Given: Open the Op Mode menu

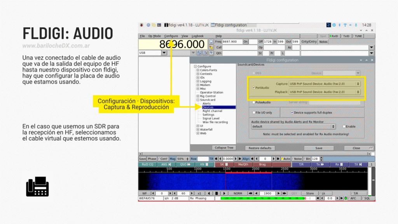Looking at the screenshot, I should [x=154, y=36].
